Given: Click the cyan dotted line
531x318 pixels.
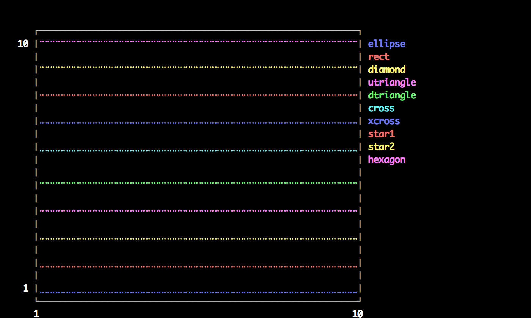Looking at the screenshot, I should pos(198,151).
